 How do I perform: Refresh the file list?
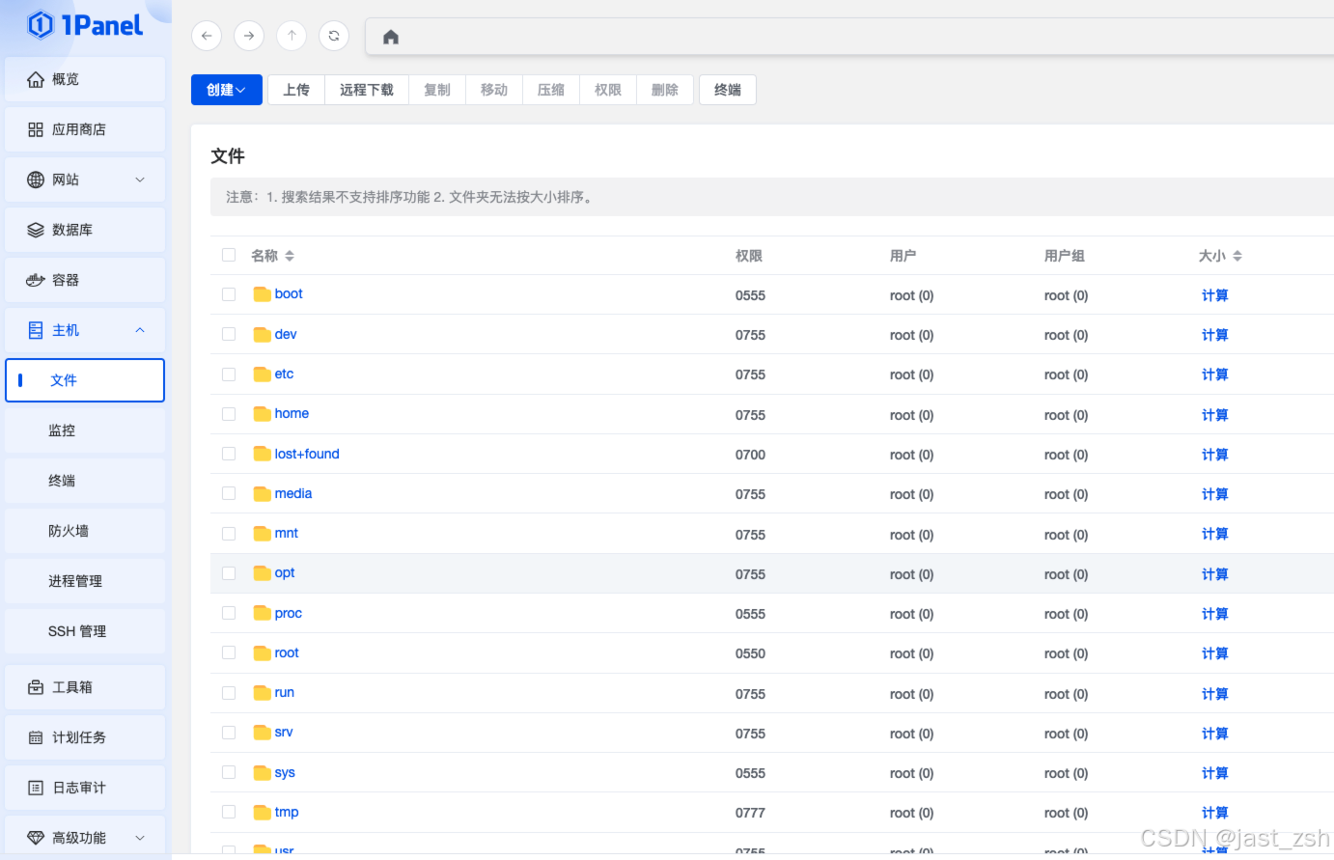334,36
